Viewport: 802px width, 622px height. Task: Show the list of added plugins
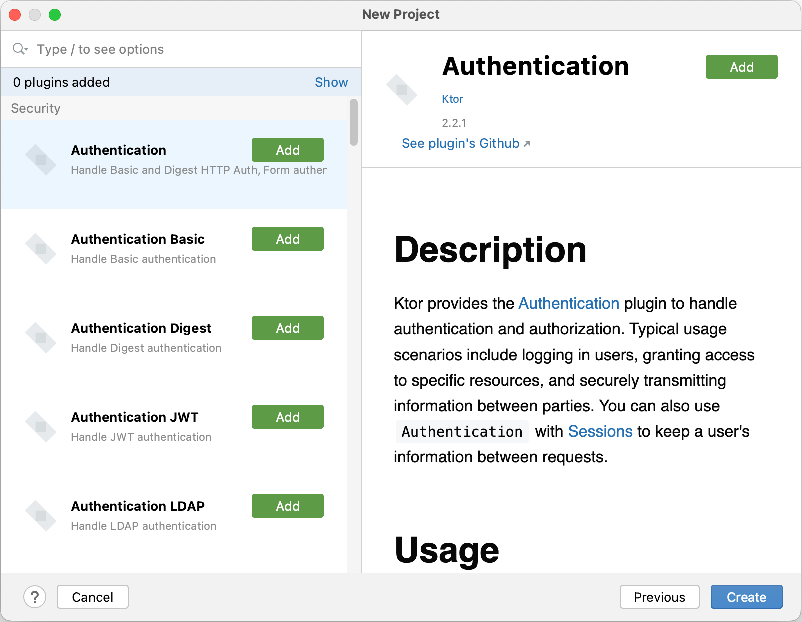(331, 82)
